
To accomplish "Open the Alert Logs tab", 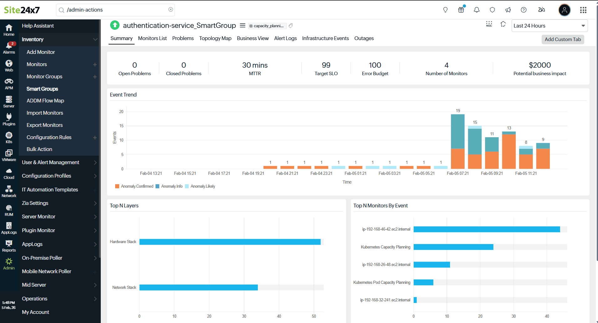I will [285, 38].
